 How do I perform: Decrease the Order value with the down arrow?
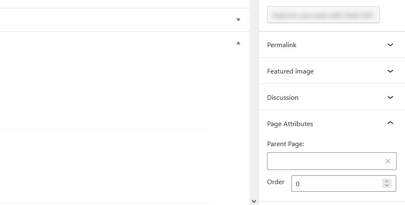tap(387, 185)
